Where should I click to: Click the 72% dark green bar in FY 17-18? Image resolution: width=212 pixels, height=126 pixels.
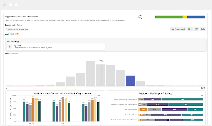(x=69, y=112)
